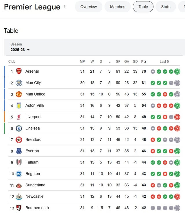The height and width of the screenshot is (213, 185).
Task: Select the Table tab
Action: pos(143,7)
